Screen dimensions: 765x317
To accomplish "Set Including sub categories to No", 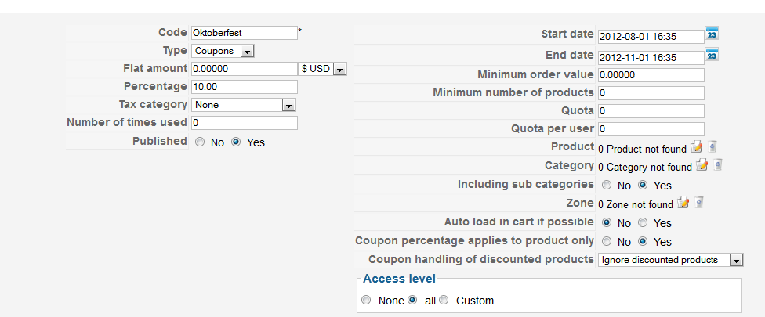I will click(607, 185).
